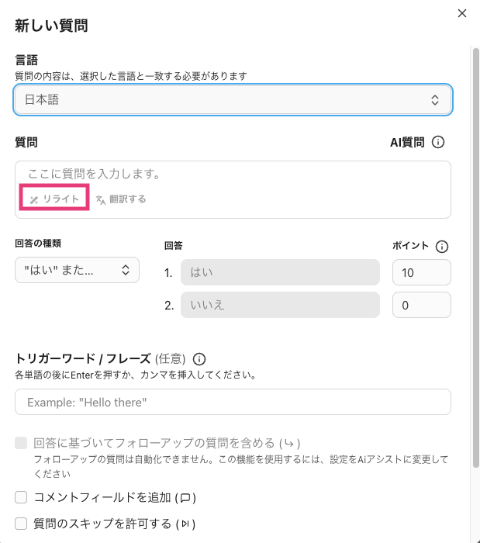Open the 回答の種類 dropdown

click(78, 270)
